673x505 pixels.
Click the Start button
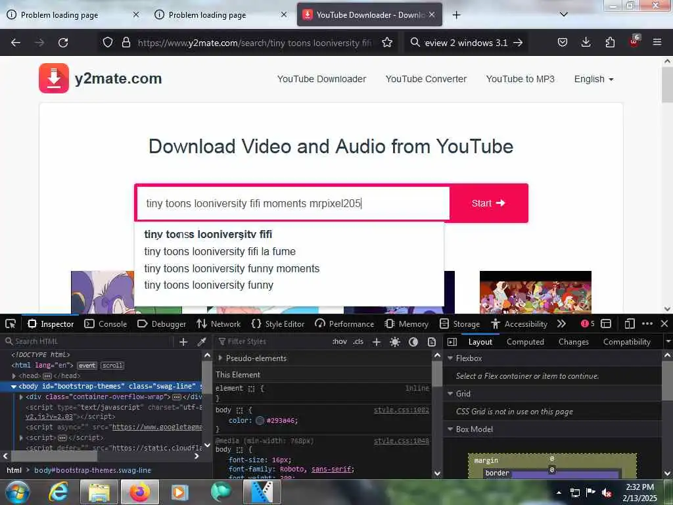point(488,203)
